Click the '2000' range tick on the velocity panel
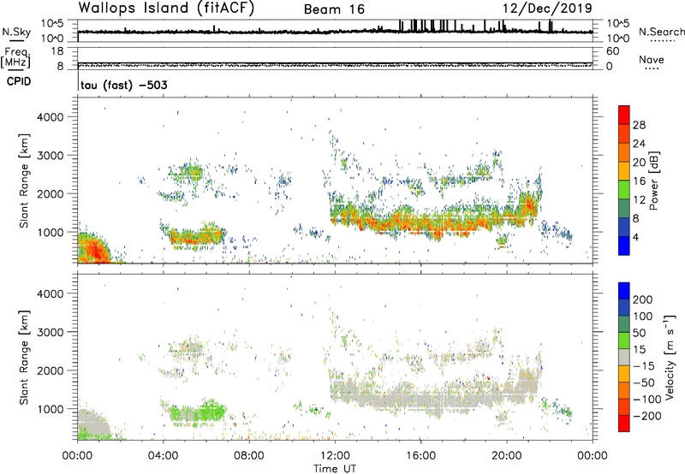Viewport: 685px width, 474px height. pyautogui.click(x=51, y=370)
